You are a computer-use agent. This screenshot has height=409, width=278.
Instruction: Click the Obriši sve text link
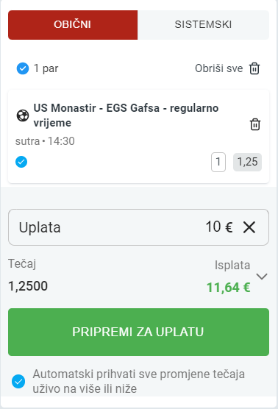[x=219, y=68]
